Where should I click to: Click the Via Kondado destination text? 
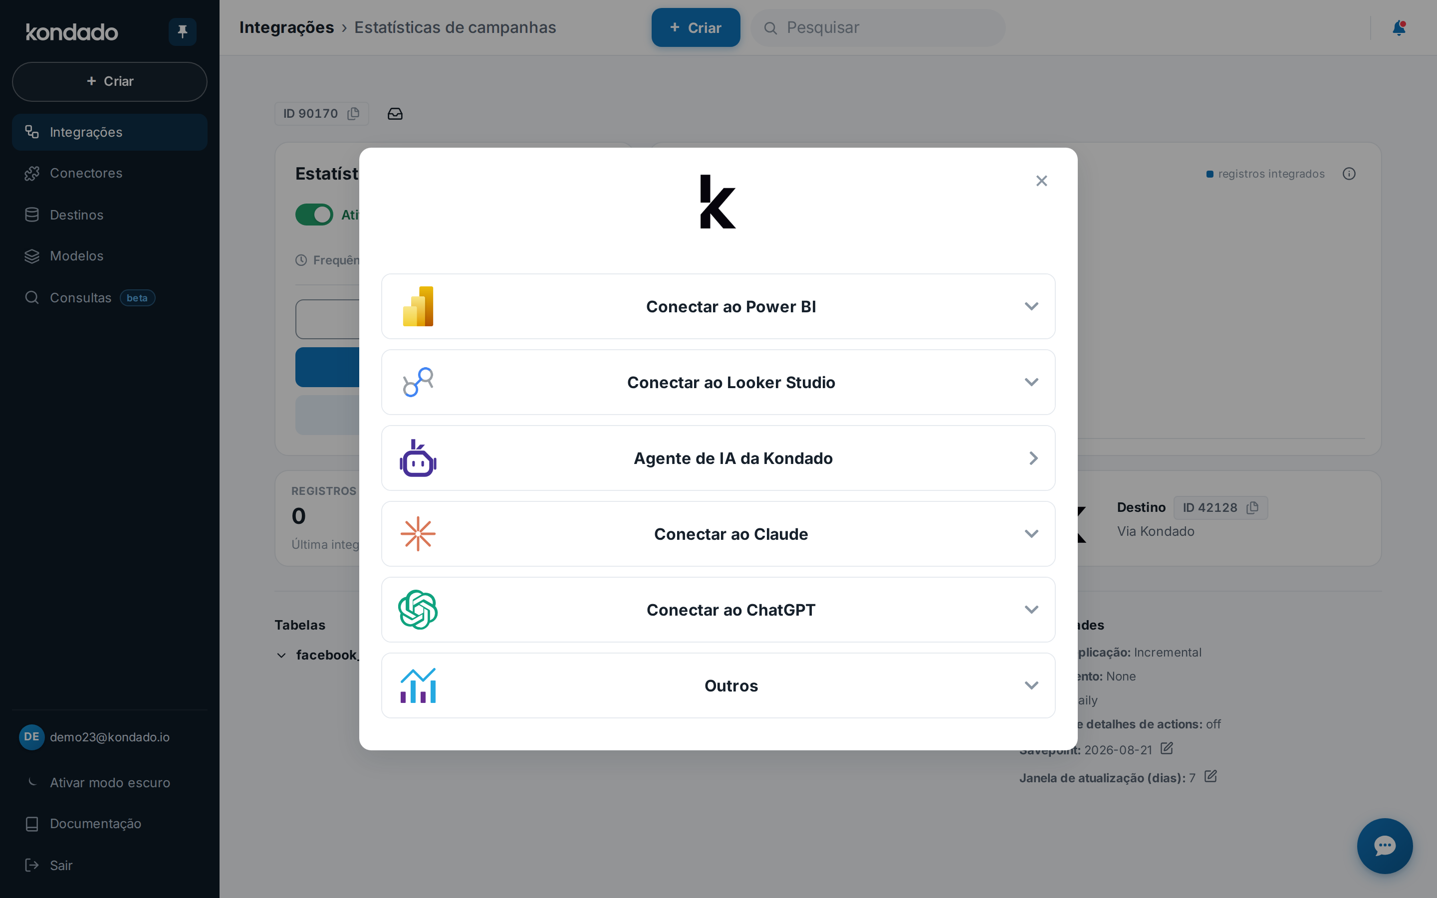1156,531
